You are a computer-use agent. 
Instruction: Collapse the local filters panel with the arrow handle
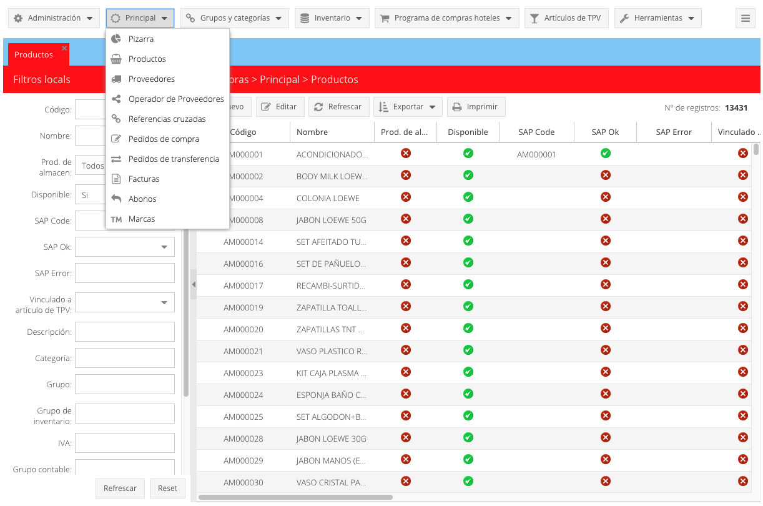point(194,284)
